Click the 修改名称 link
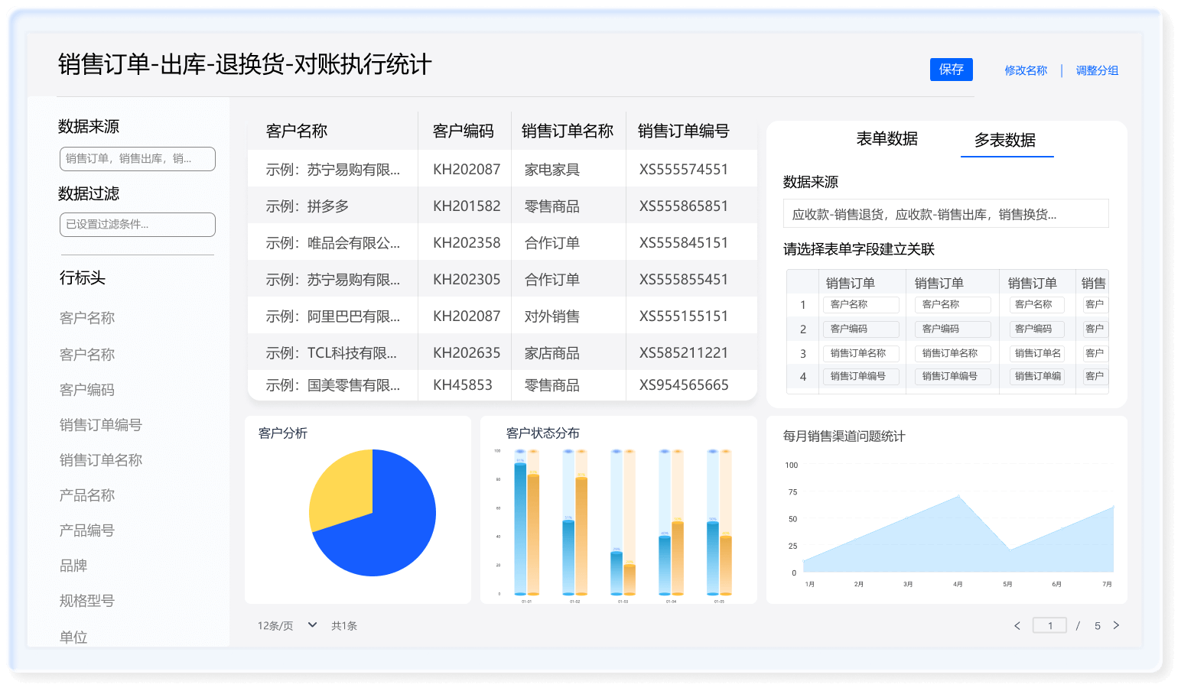Screen dimensions: 1181x691 pos(1026,70)
